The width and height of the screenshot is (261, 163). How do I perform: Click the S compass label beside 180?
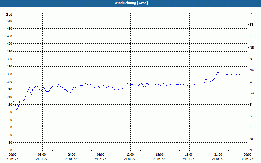(251, 105)
